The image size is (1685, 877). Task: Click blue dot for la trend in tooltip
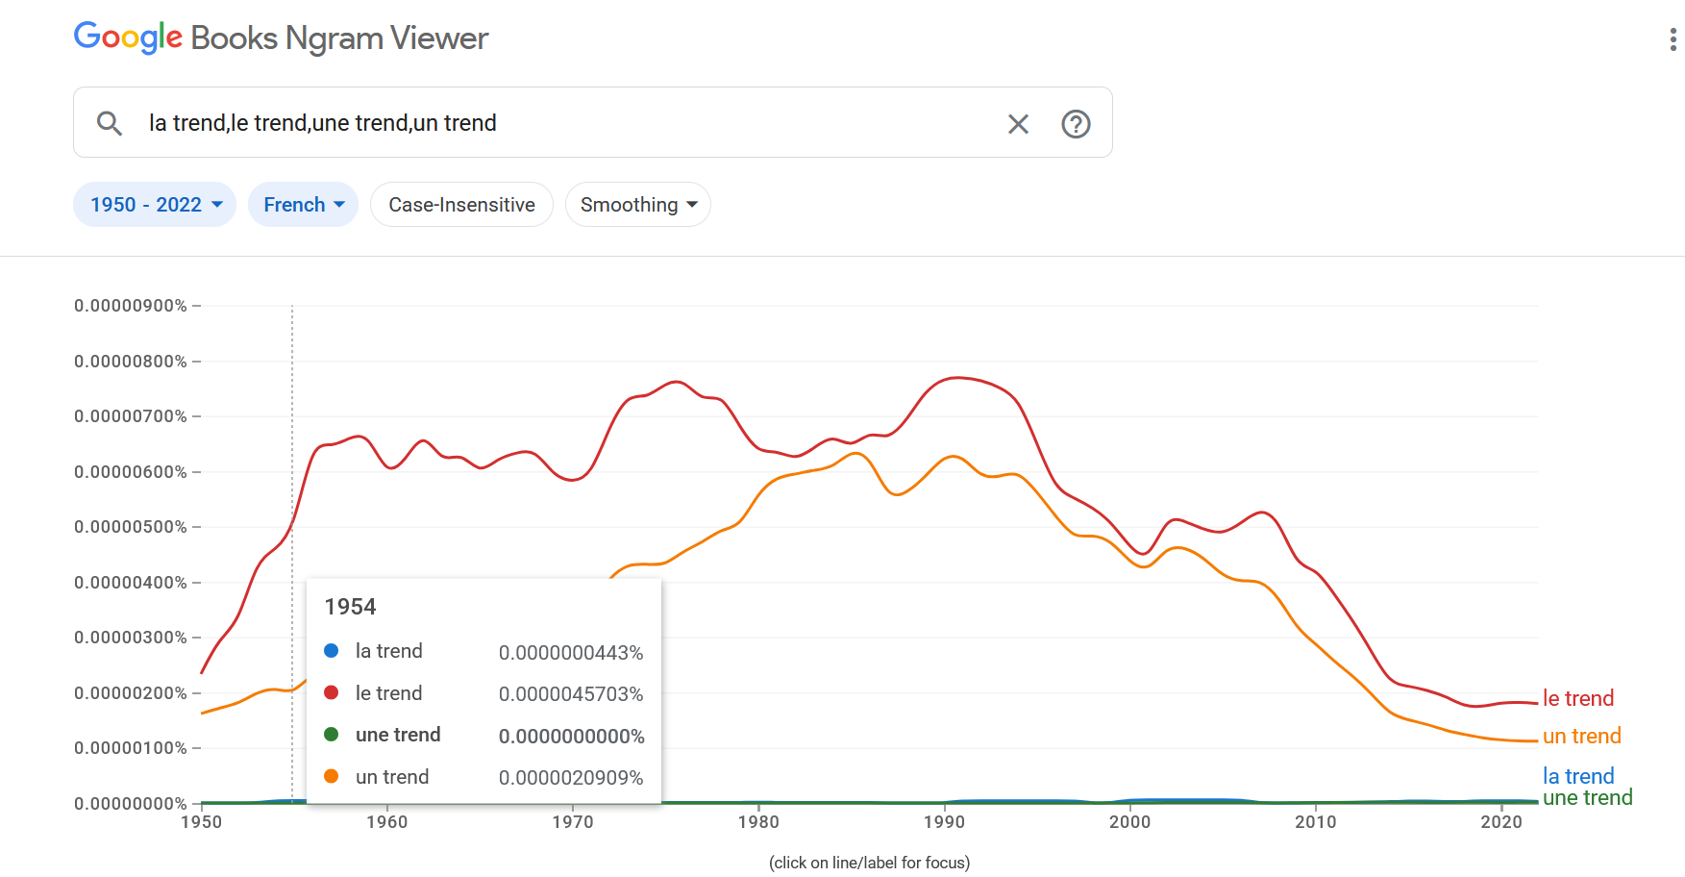click(x=332, y=651)
